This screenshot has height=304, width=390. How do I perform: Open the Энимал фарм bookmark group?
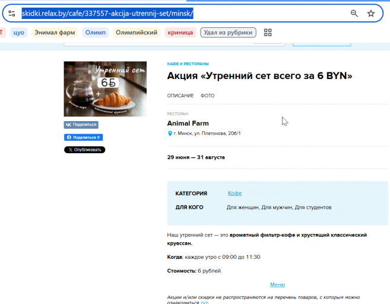55,32
